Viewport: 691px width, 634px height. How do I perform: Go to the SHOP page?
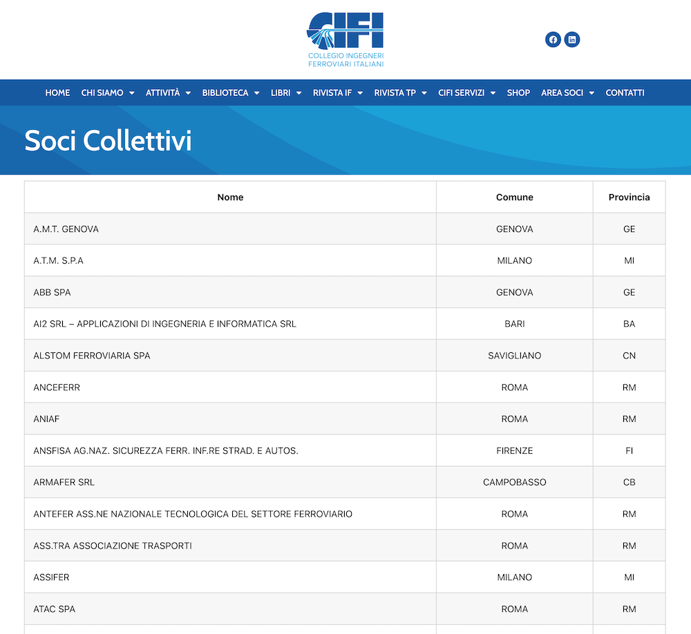pyautogui.click(x=518, y=93)
